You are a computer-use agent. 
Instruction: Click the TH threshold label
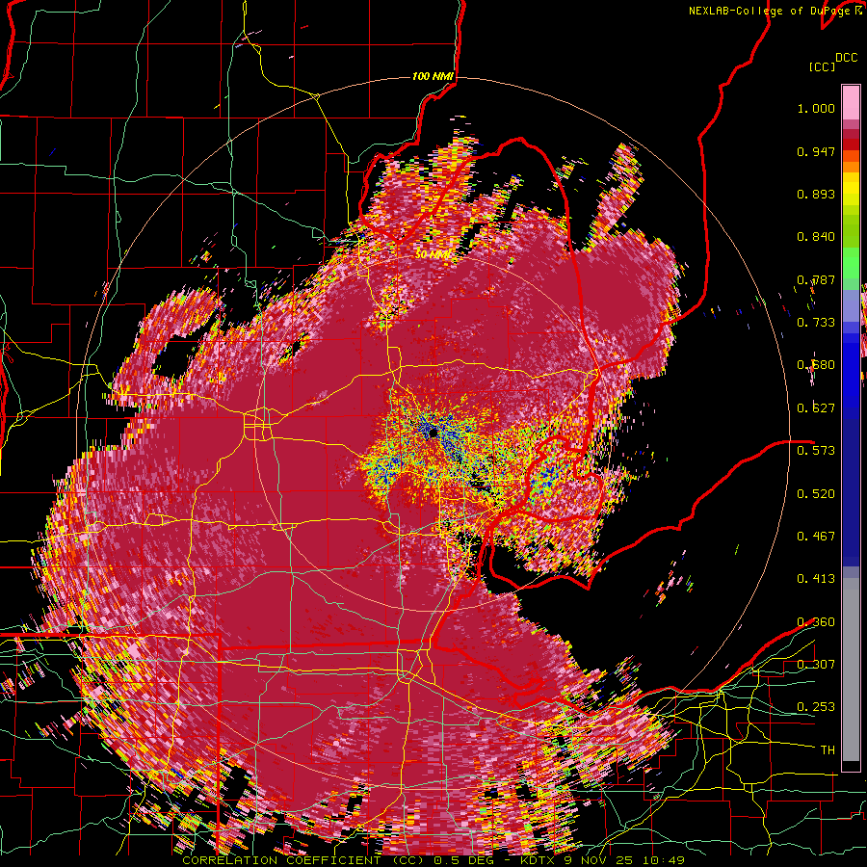click(x=828, y=749)
